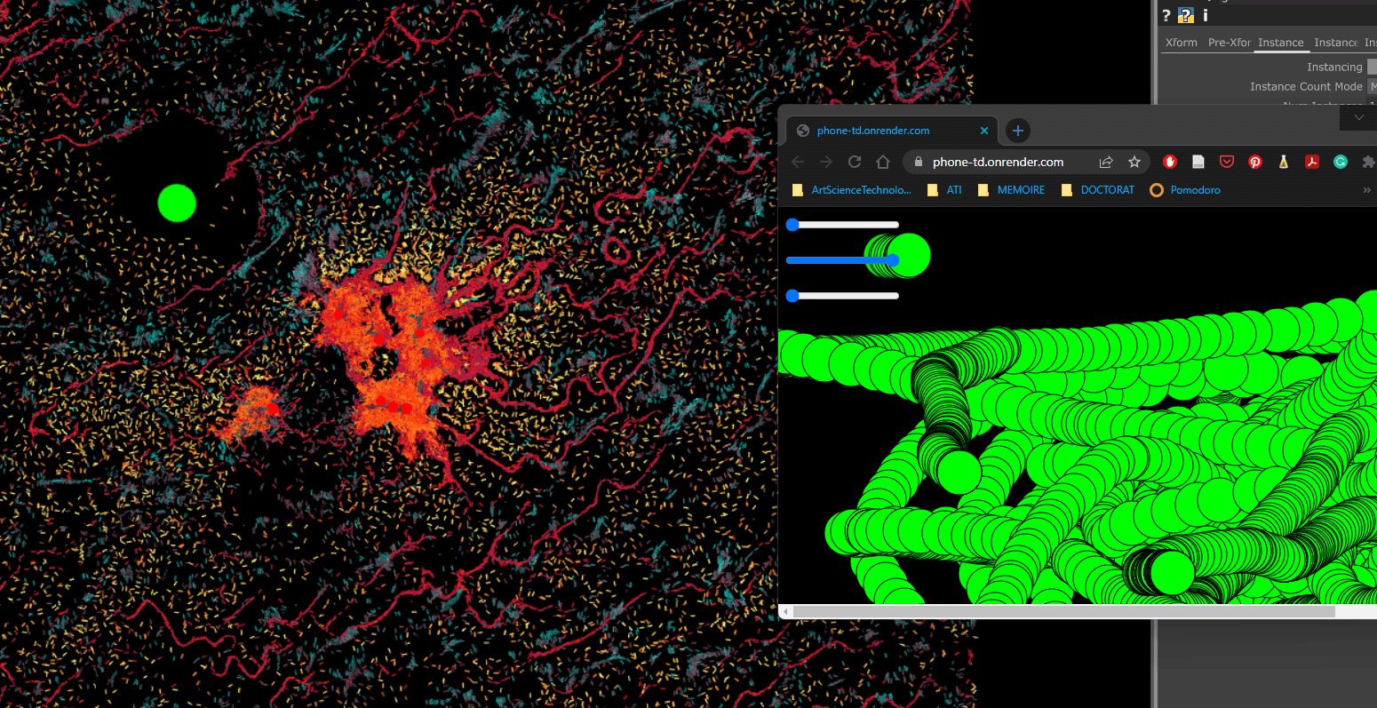The height and width of the screenshot is (708, 1377).
Task: Click the first slider's handle on the webpage
Action: coord(792,225)
